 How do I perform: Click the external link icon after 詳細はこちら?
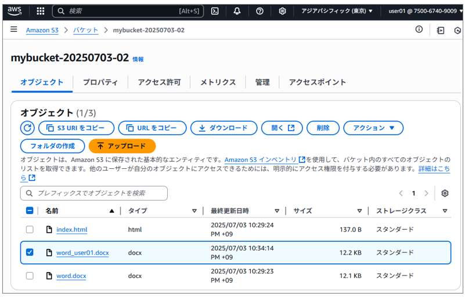pos(32,178)
